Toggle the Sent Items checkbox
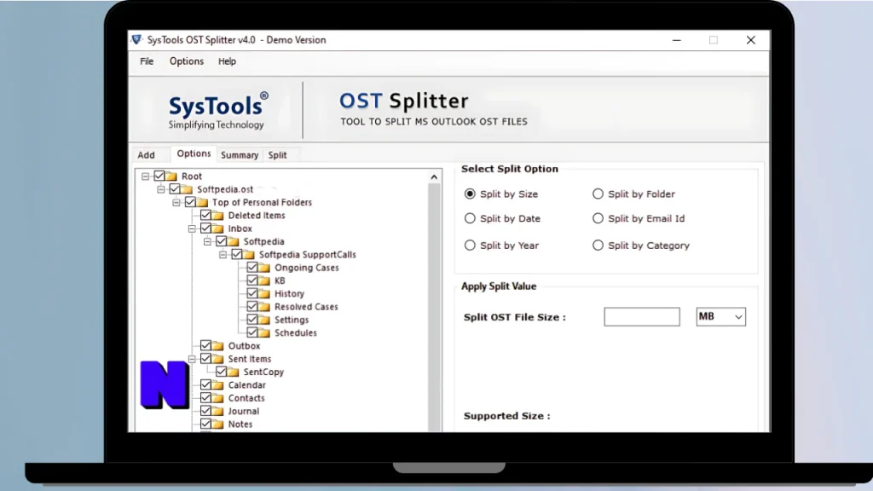The width and height of the screenshot is (873, 491). pyautogui.click(x=206, y=359)
